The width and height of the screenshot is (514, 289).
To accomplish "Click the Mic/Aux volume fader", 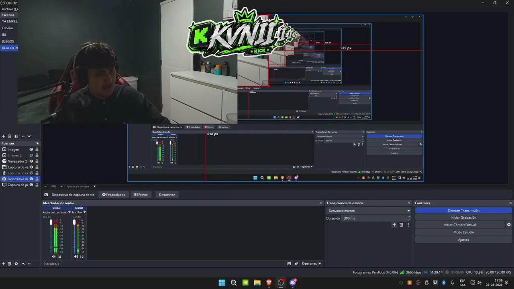I will 74,222.
